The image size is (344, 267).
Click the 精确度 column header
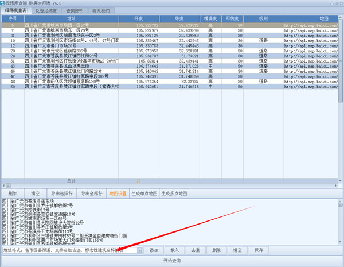[x=210, y=19]
